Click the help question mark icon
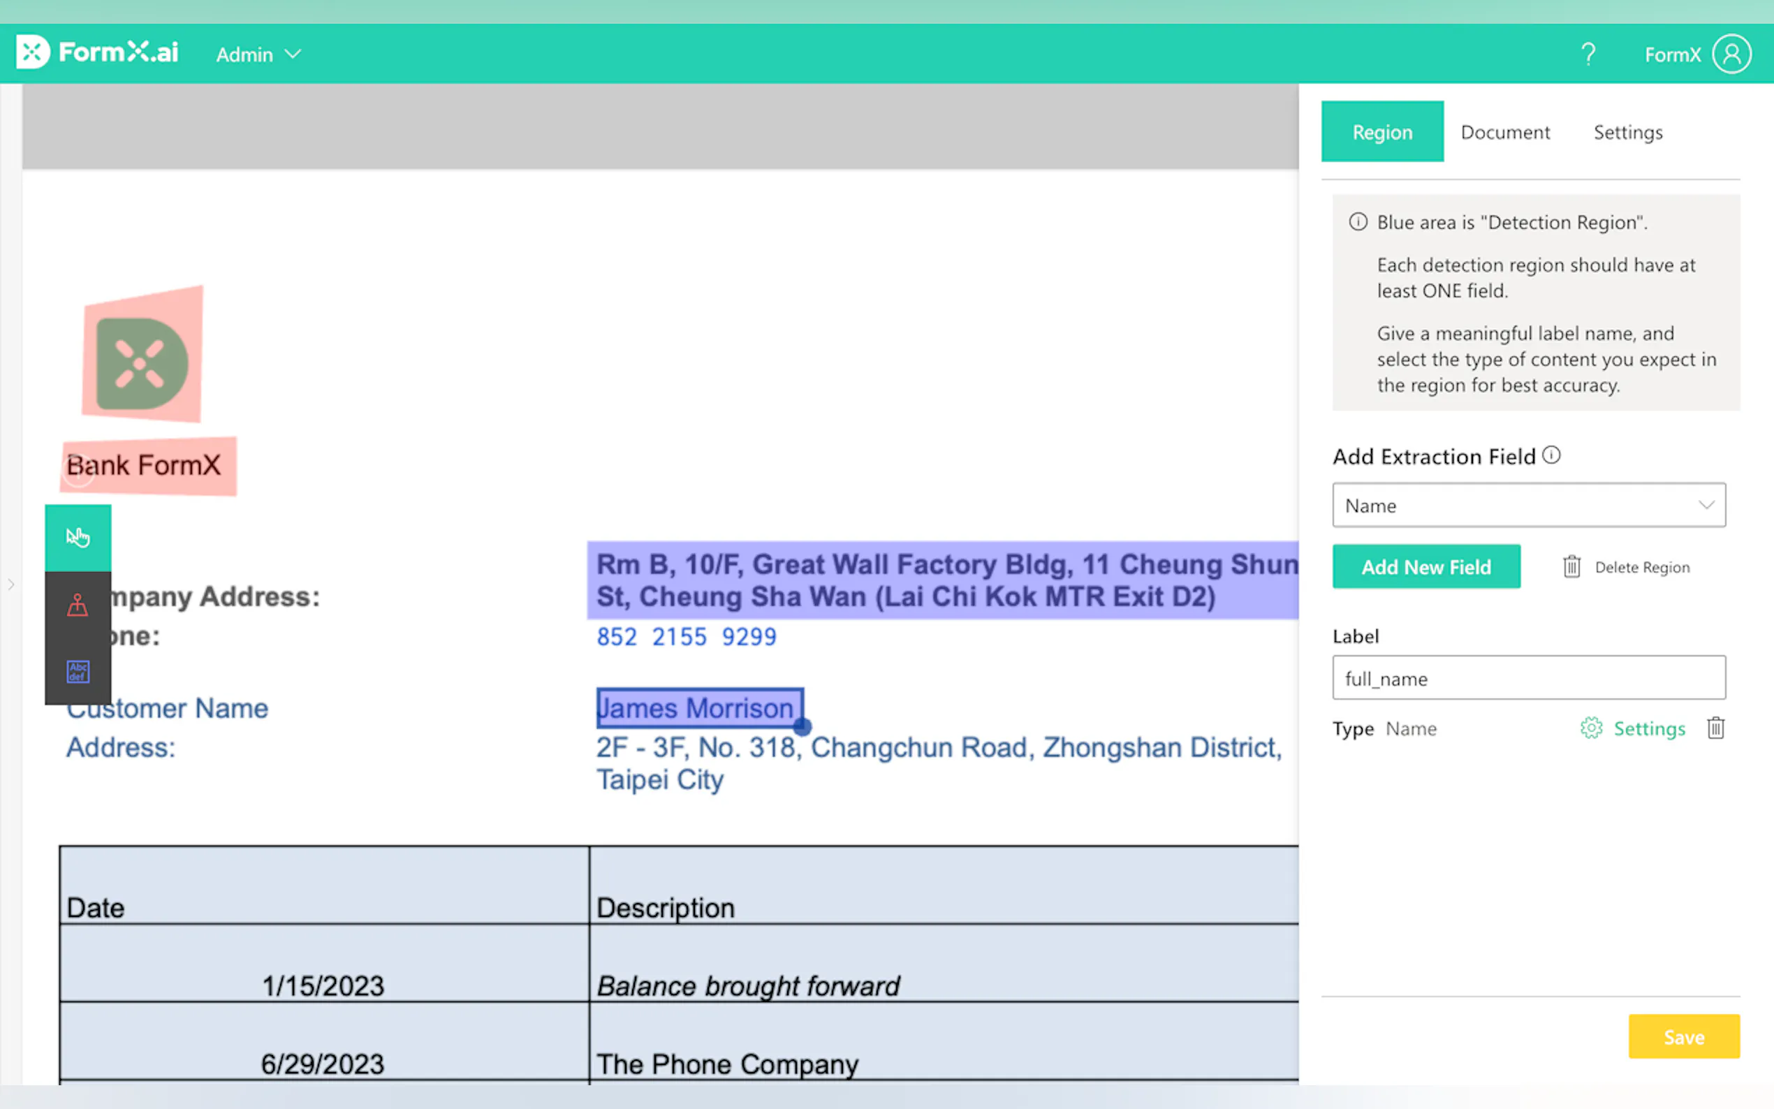The image size is (1774, 1109). pyautogui.click(x=1588, y=54)
